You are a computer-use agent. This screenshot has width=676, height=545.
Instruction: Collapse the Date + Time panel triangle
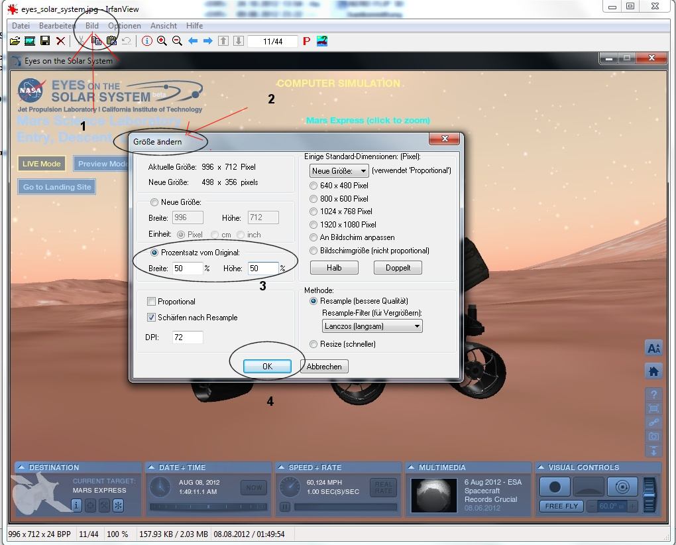coord(151,467)
